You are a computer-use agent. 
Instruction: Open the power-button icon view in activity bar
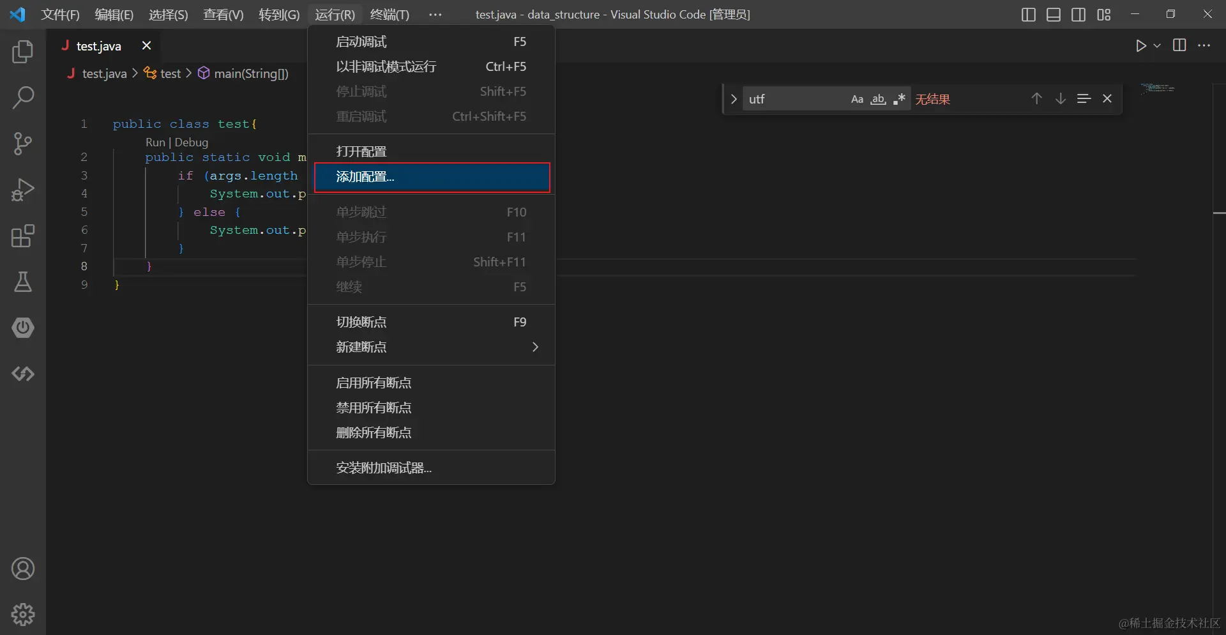point(23,328)
